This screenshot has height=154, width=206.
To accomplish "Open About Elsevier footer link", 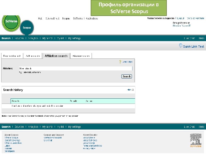I will coord(89,138).
